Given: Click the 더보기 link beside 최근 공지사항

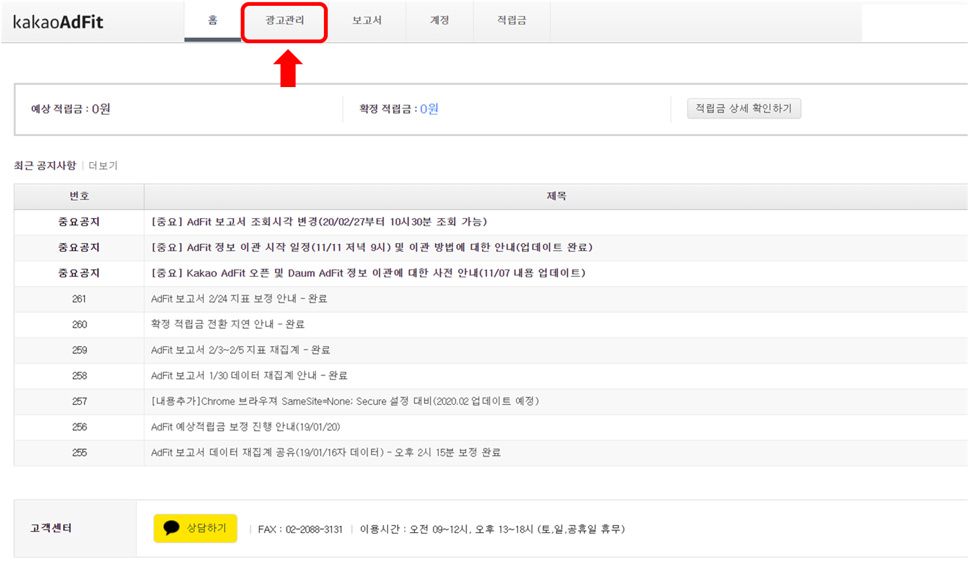Looking at the screenshot, I should (x=103, y=166).
